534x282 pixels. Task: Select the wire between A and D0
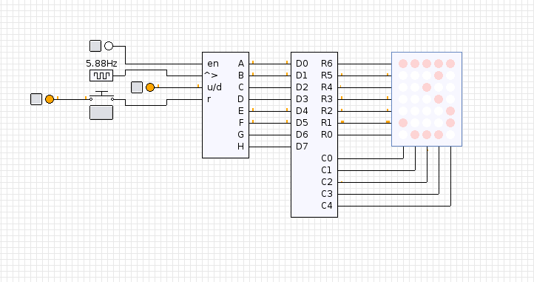coord(270,64)
